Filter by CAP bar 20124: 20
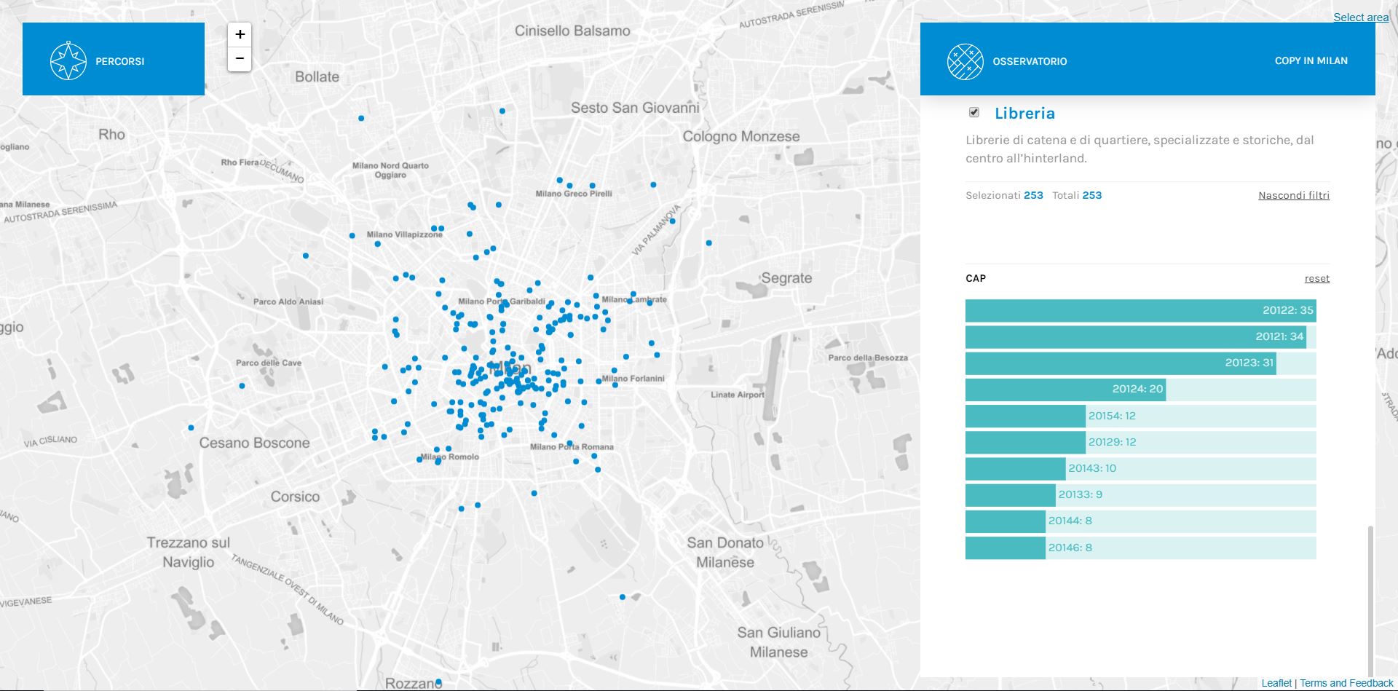The height and width of the screenshot is (691, 1398). pyautogui.click(x=1140, y=390)
